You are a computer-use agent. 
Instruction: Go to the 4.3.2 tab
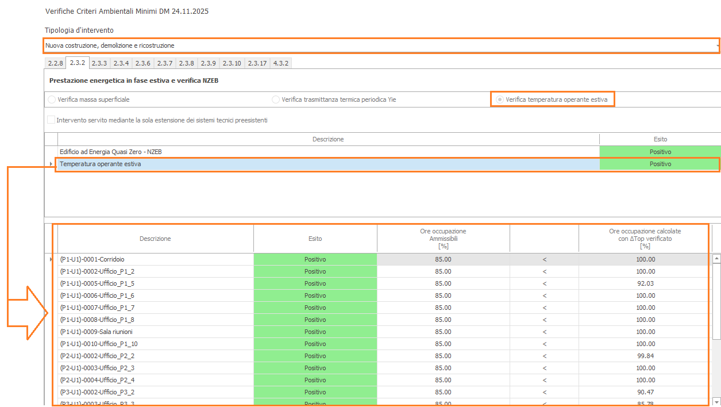[x=280, y=63]
